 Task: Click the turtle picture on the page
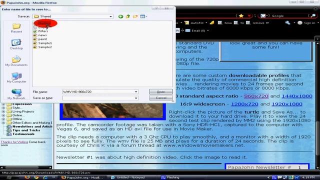pyautogui.click(x=112, y=111)
